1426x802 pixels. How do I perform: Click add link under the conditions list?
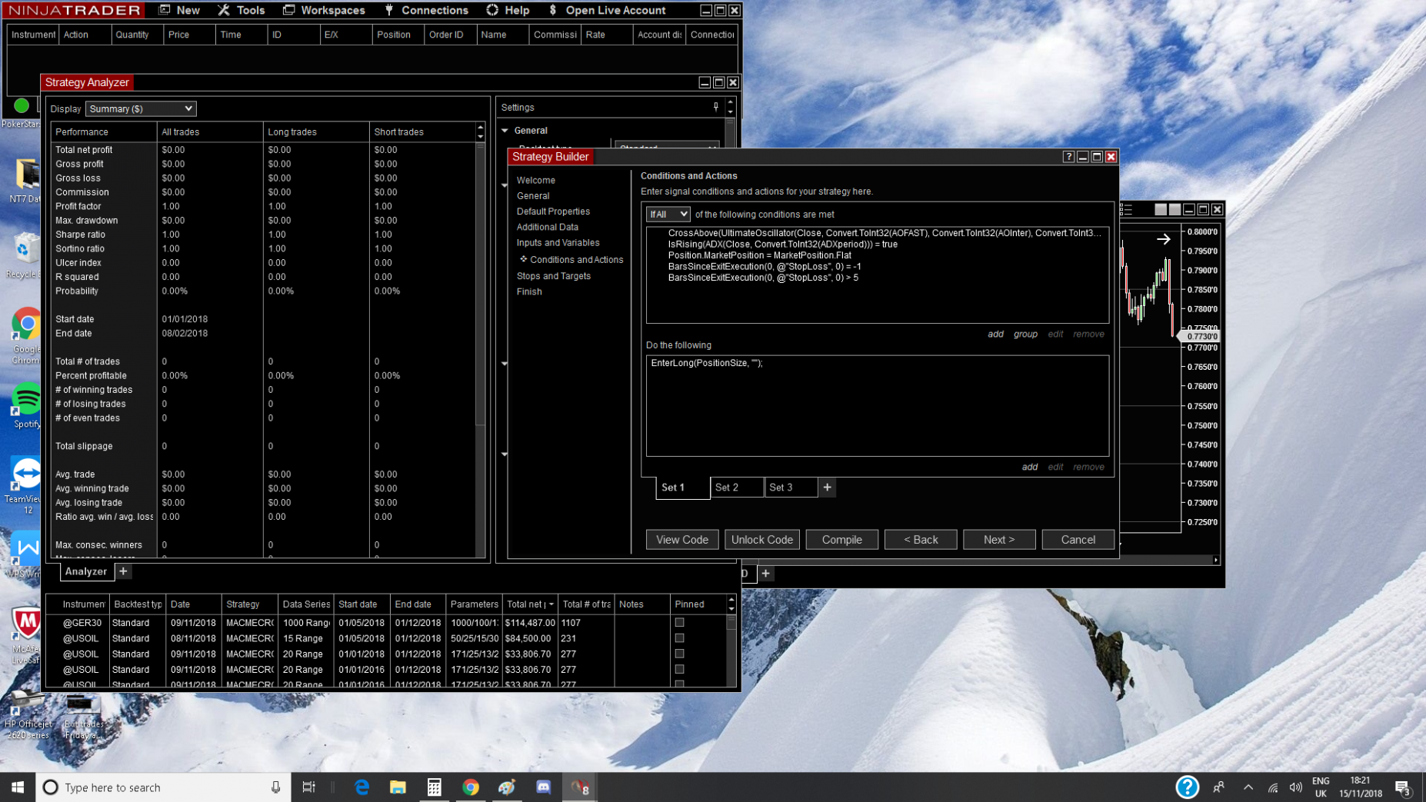995,334
